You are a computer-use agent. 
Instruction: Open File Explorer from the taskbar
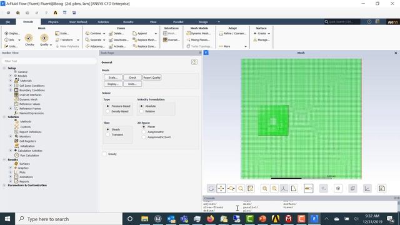click(x=144, y=219)
